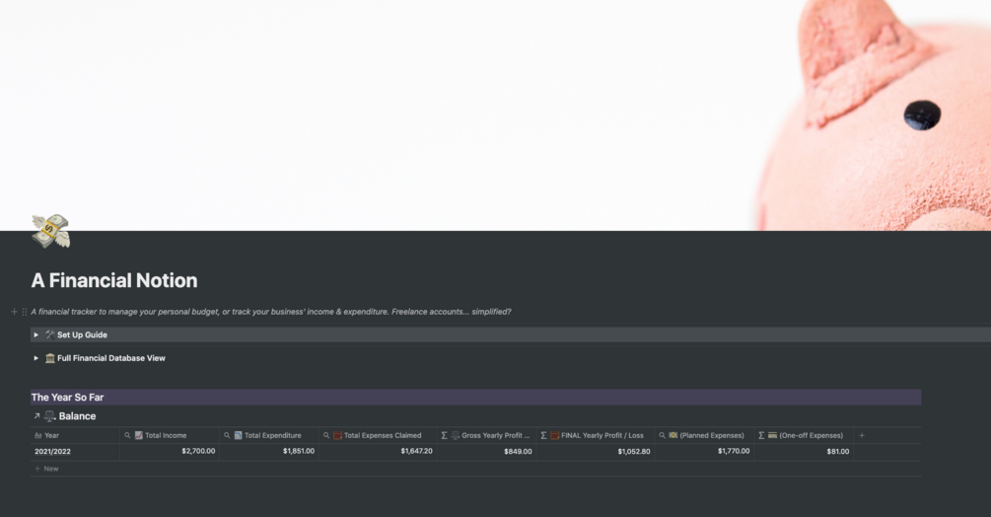991x517 pixels.
Task: Select the $849.00 gross profit cell
Action: (486, 451)
